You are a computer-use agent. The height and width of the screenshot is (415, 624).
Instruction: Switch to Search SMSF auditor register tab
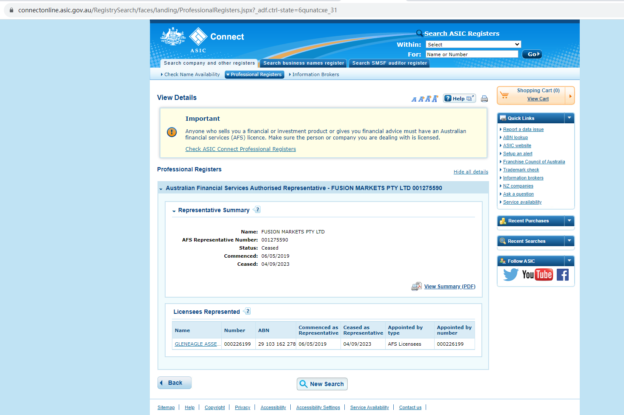pos(389,63)
